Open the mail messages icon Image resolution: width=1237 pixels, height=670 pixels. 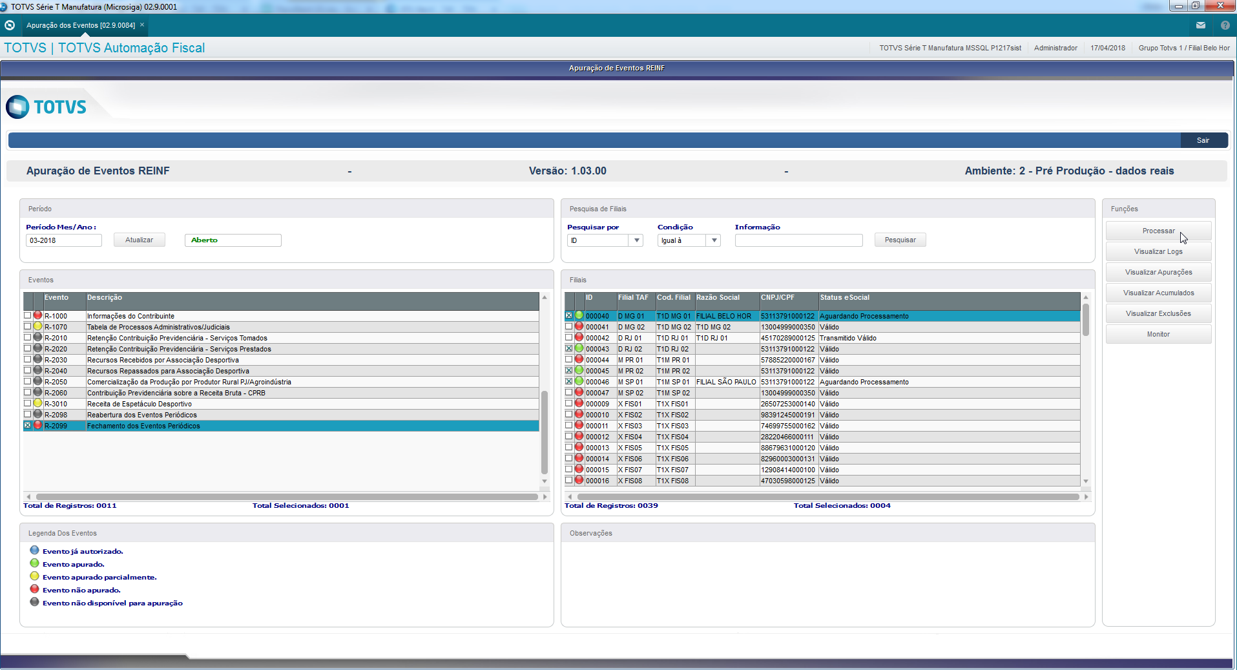pos(1201,25)
